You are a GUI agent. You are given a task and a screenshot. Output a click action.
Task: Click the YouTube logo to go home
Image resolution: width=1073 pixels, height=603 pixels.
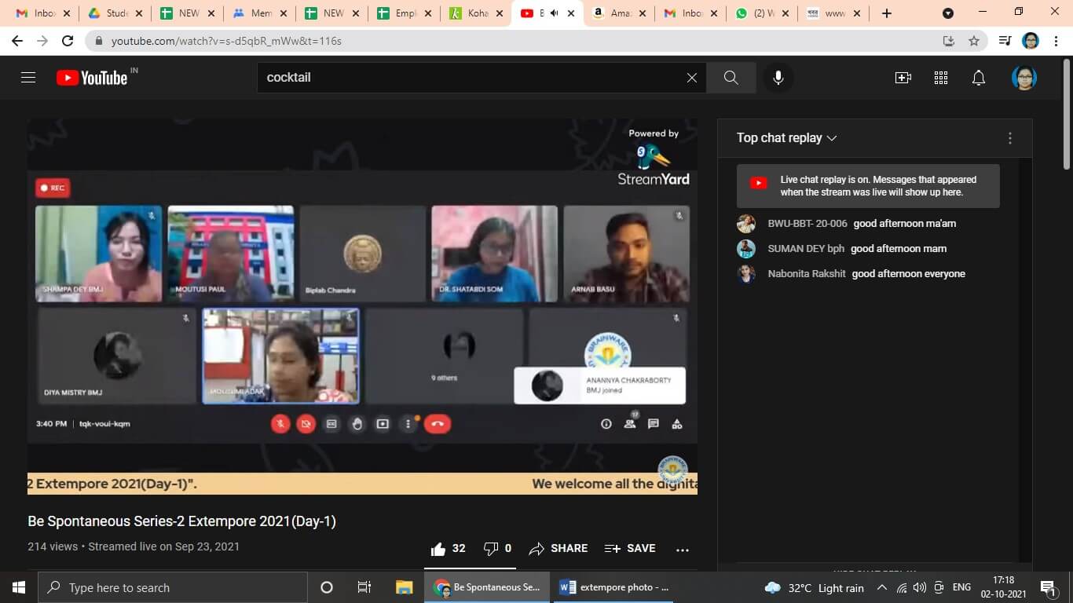pos(93,78)
